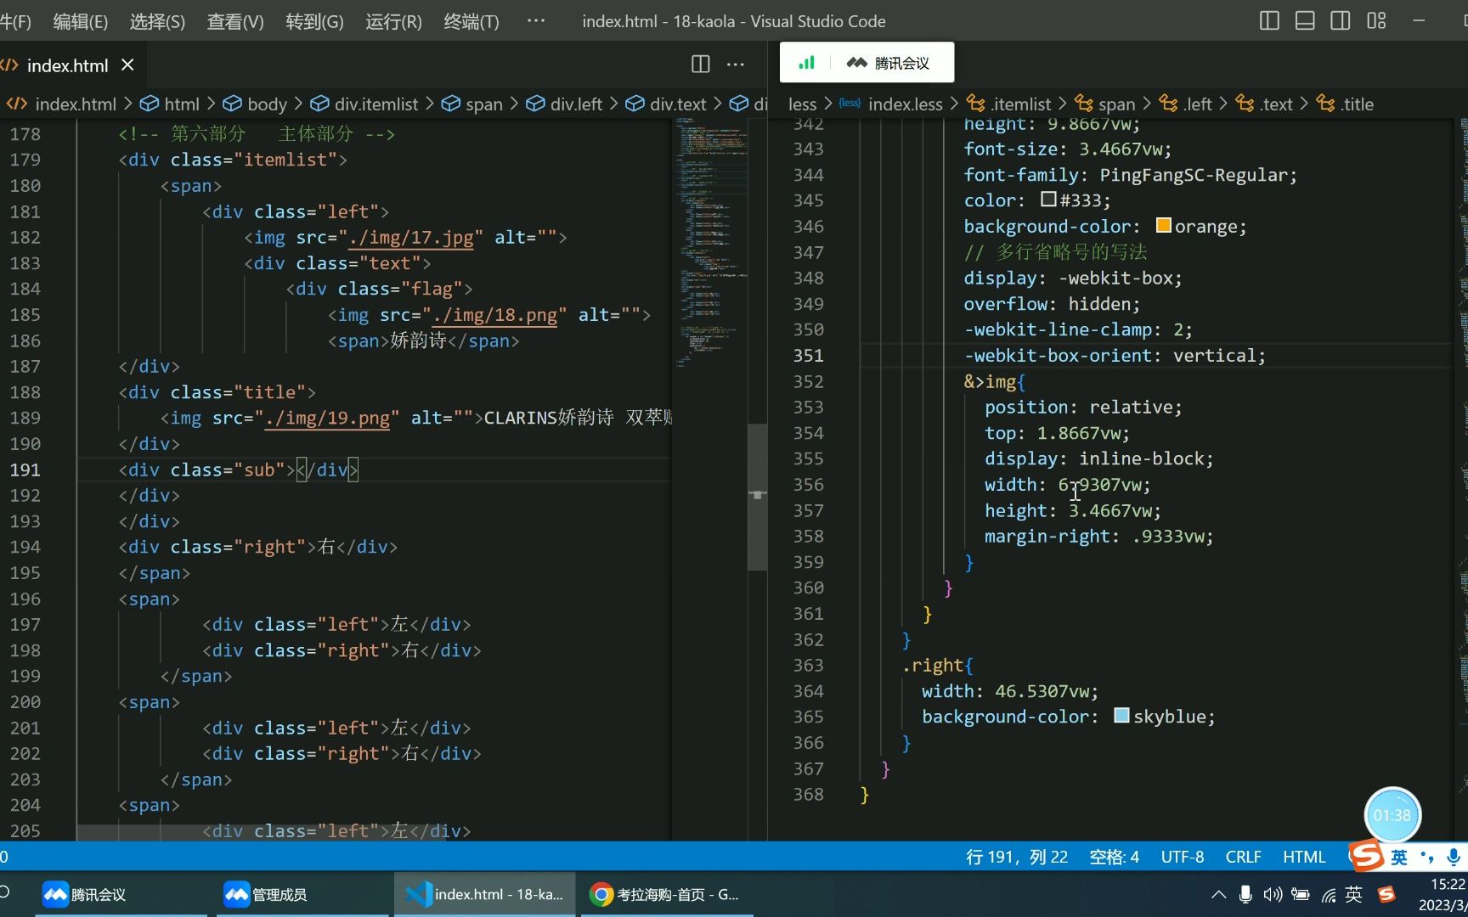Show hidden tray icons chevron
Image resolution: width=1468 pixels, height=917 pixels.
pyautogui.click(x=1218, y=894)
